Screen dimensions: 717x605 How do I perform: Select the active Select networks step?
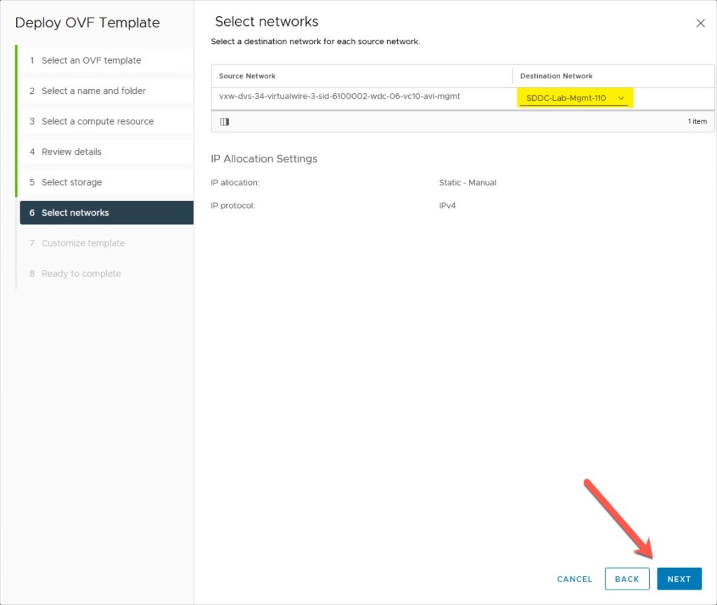(x=75, y=213)
